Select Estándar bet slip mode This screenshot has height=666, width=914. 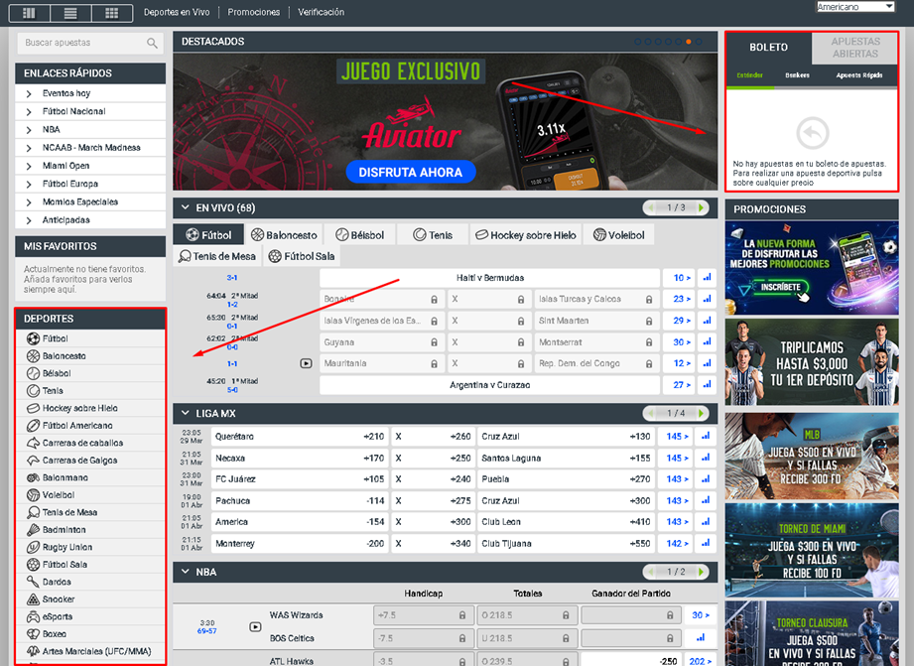[x=749, y=75]
